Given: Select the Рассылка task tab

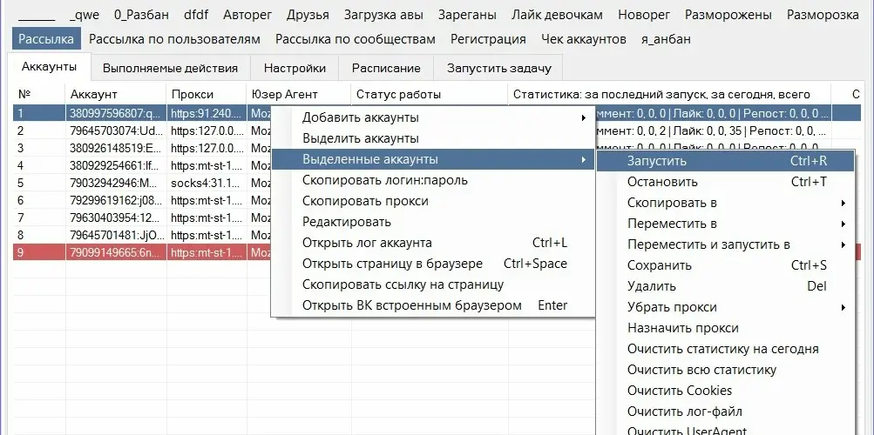Looking at the screenshot, I should [x=46, y=39].
